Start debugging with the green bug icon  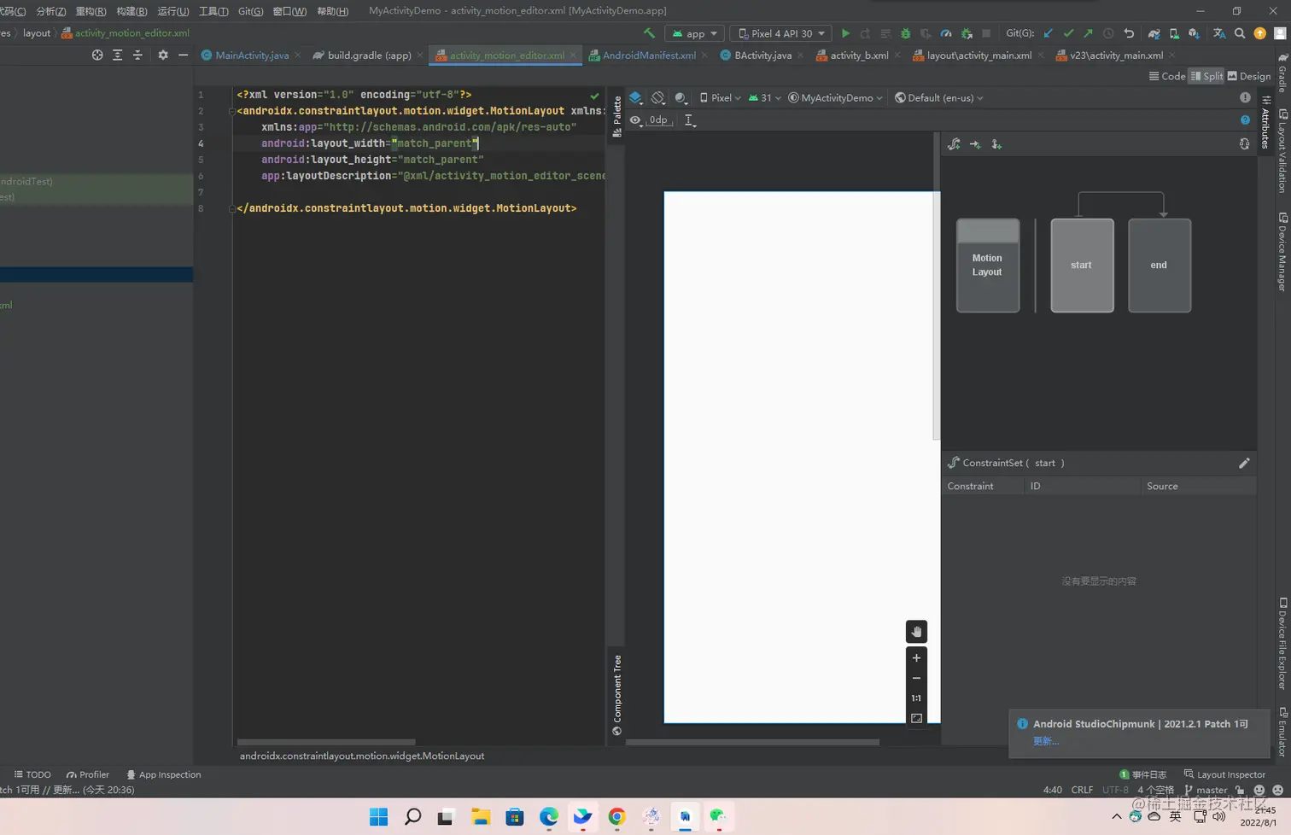pos(906,33)
